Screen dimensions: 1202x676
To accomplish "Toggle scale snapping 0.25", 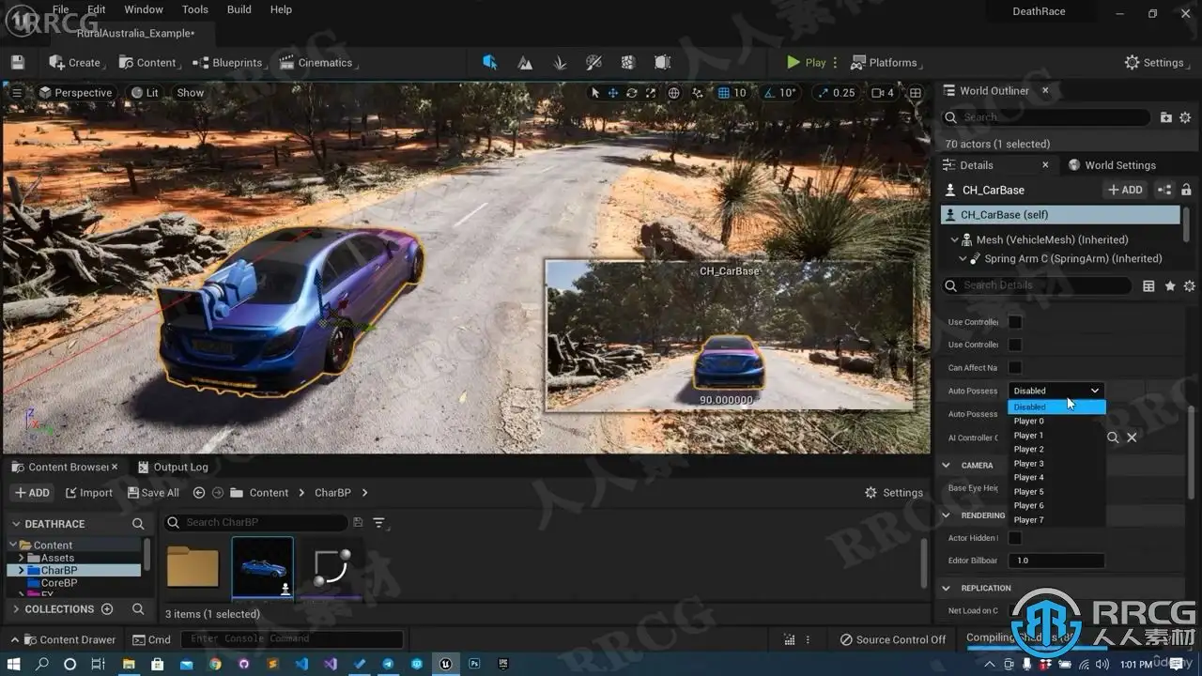I will 824,93.
